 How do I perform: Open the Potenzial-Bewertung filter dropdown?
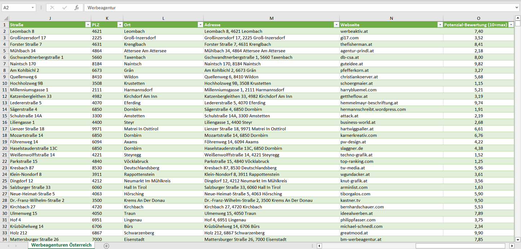[511, 25]
